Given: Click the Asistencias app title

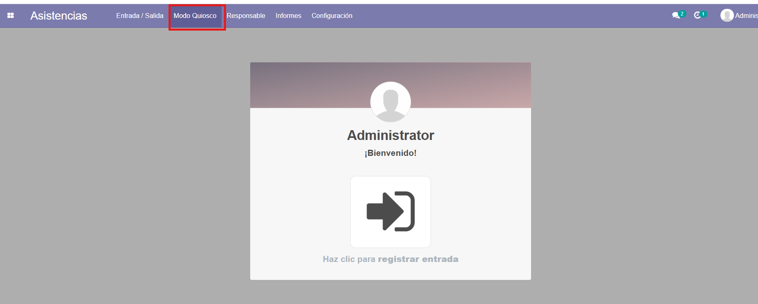Looking at the screenshot, I should [x=59, y=16].
